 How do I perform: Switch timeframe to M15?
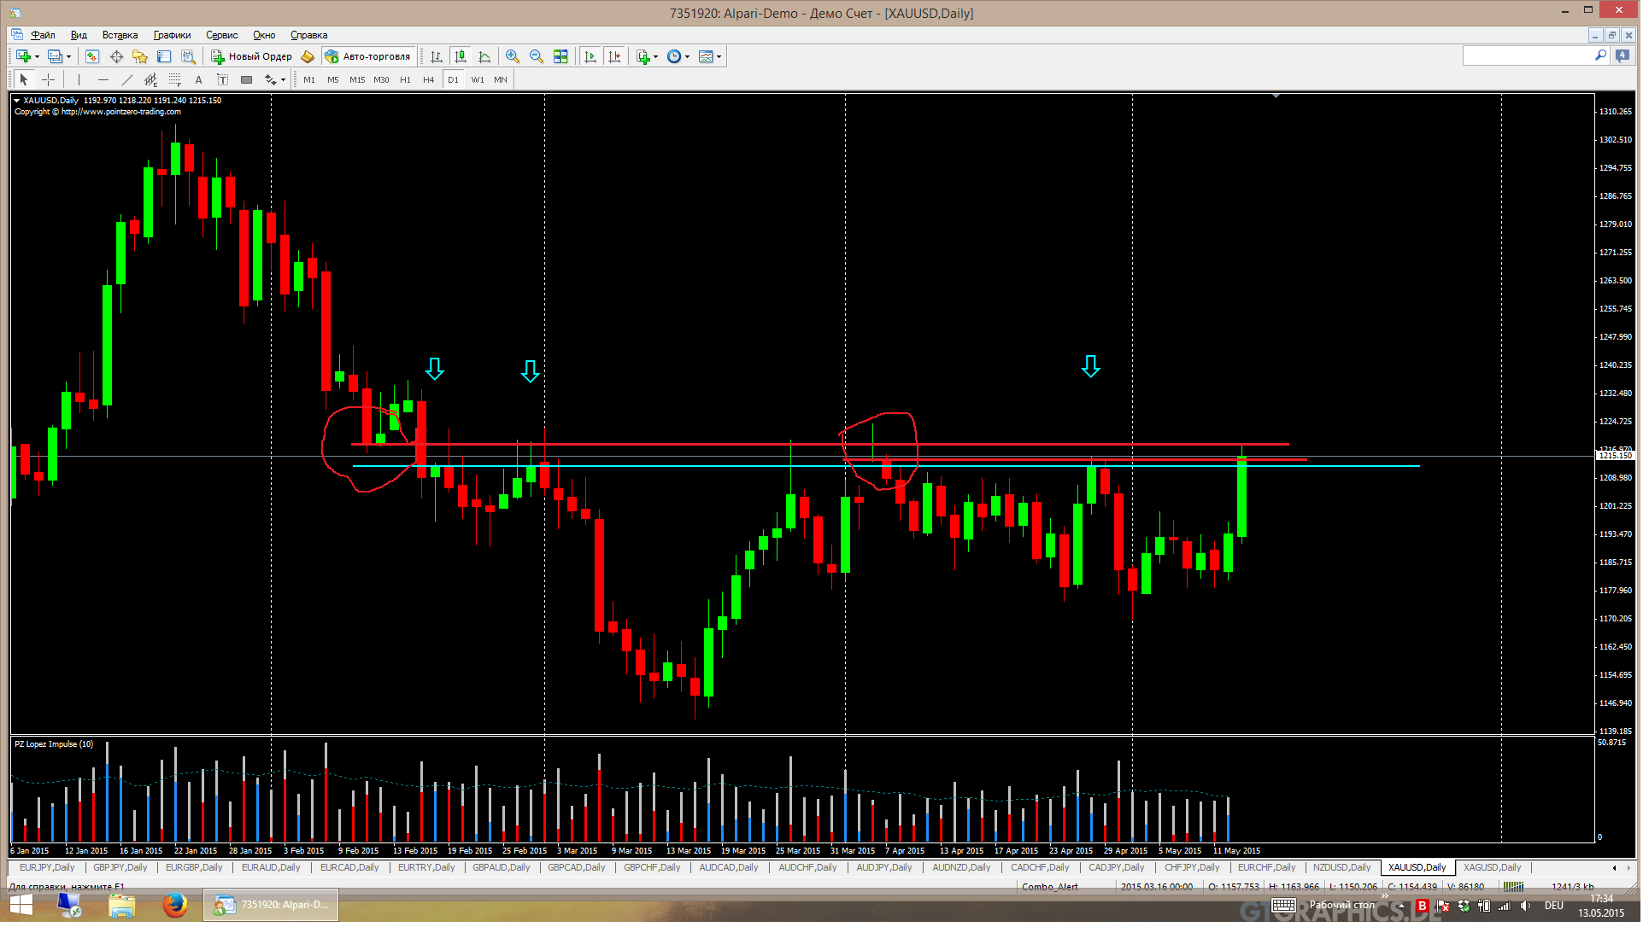[x=357, y=79]
